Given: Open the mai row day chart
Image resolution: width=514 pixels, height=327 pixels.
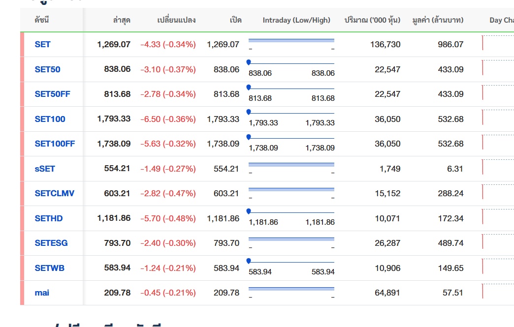Looking at the screenshot, I should [x=497, y=292].
